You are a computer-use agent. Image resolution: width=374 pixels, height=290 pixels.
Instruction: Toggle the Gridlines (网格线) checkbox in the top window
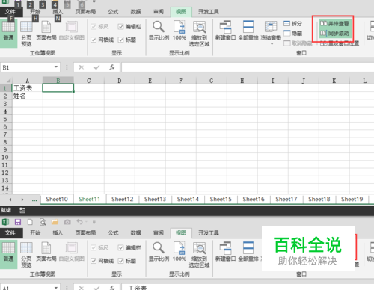tap(93, 40)
